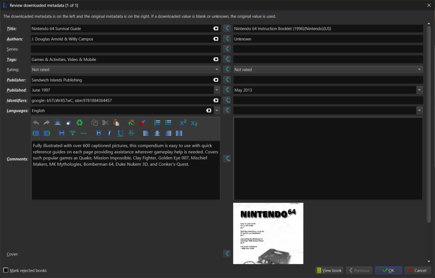Screen dimensions: 435x278
Task: Revert Cover to original arrow
Action: [x=227, y=254]
